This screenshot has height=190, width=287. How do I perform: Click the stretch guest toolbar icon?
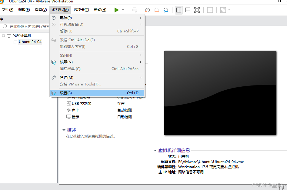point(223,10)
